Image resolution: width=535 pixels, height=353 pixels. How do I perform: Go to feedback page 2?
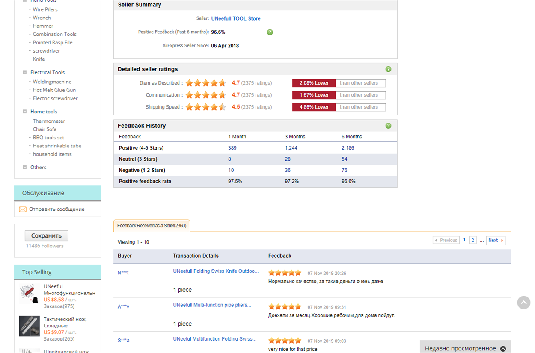473,240
